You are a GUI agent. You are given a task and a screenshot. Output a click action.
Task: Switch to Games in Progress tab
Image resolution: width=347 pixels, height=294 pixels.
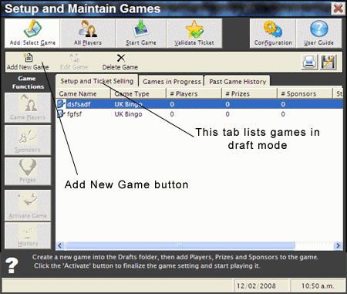click(172, 82)
